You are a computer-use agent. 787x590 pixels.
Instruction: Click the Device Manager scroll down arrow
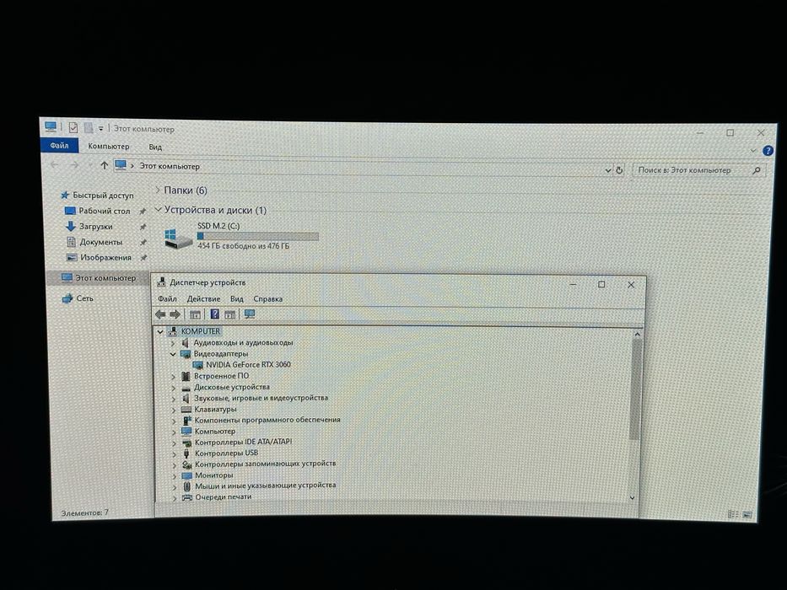[x=633, y=497]
